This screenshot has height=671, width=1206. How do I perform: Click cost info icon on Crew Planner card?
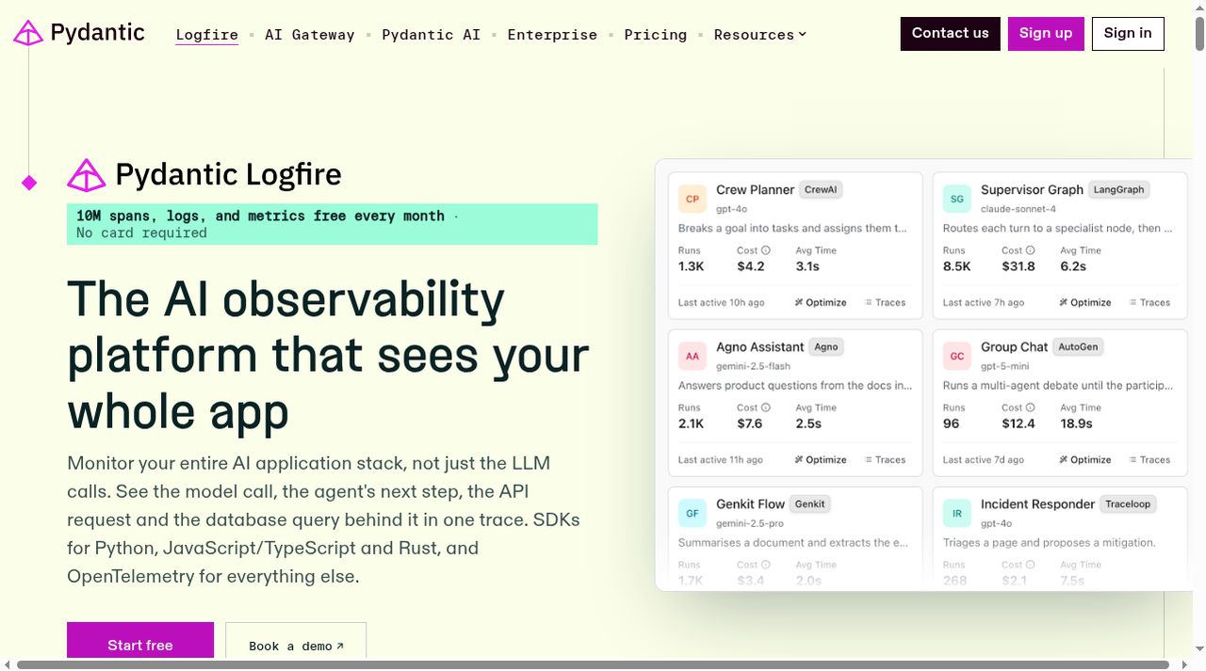coord(766,250)
